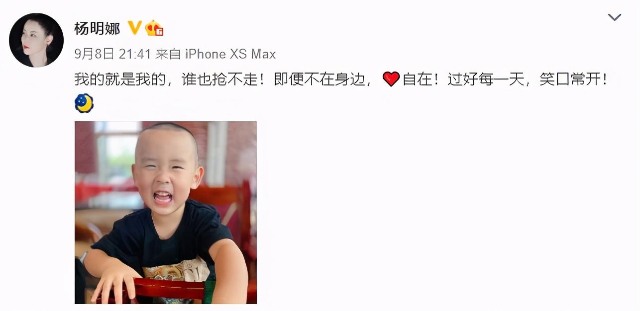Open the username 杨明娜 profile link

(98, 28)
